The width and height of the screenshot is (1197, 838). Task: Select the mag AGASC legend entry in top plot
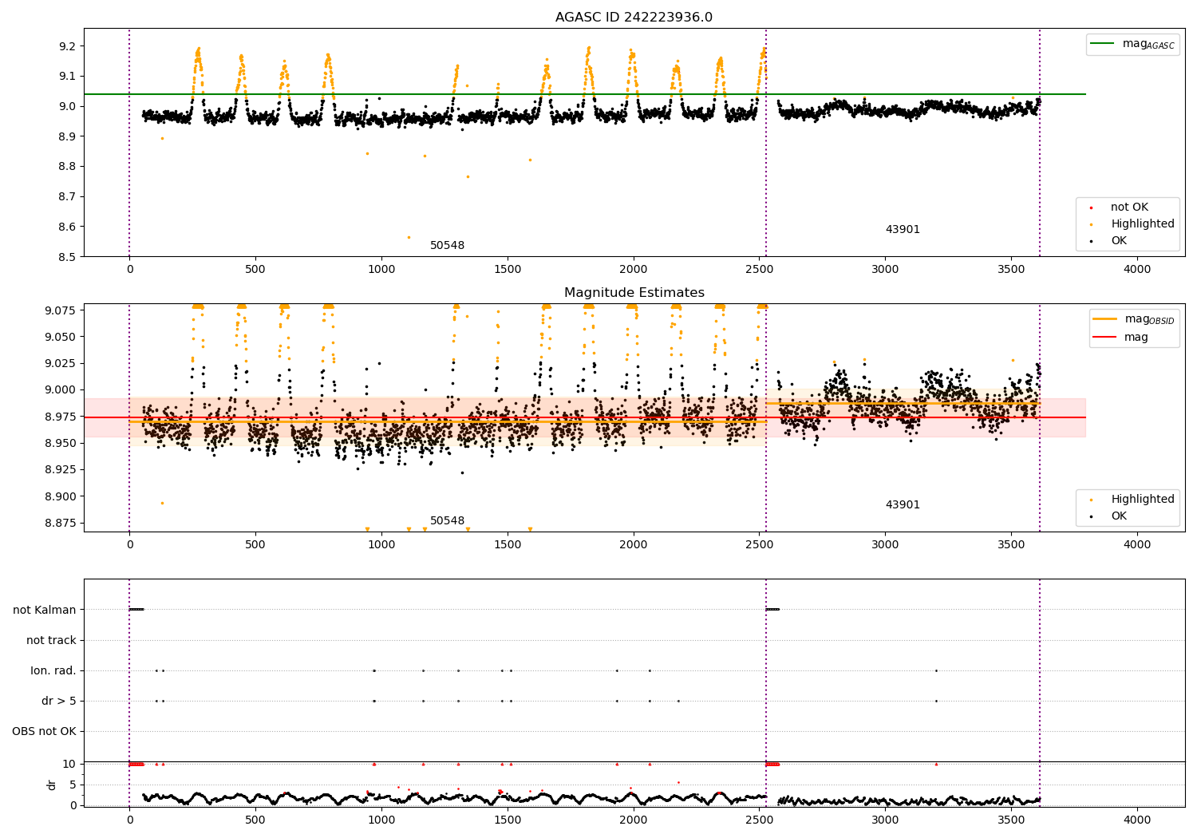click(1132, 44)
